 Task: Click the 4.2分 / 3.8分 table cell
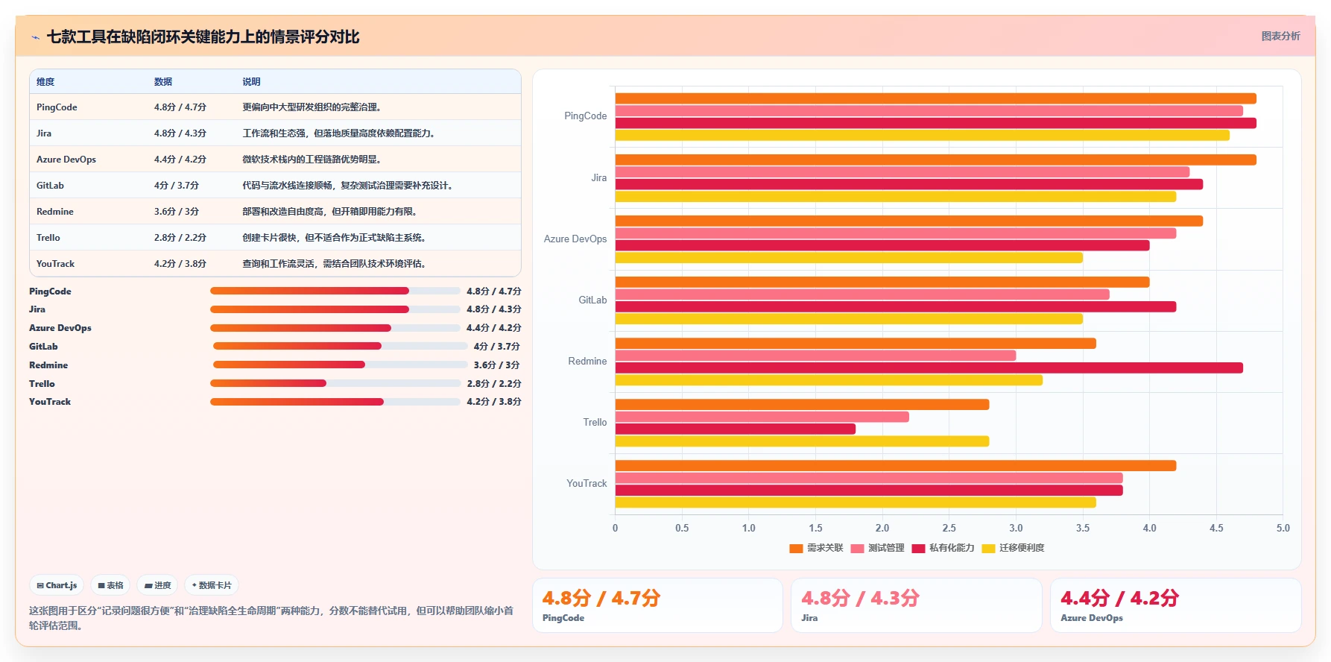tap(180, 264)
